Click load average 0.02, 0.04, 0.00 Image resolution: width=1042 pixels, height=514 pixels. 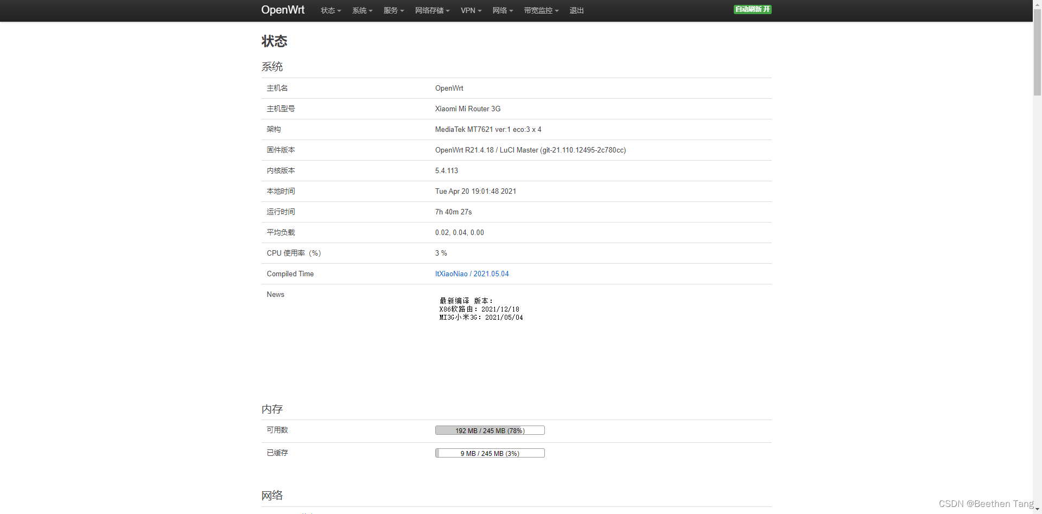point(459,232)
